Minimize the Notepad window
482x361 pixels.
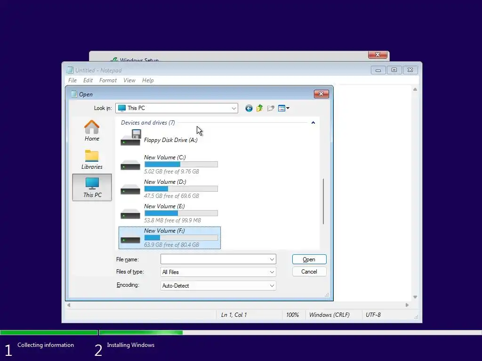pyautogui.click(x=378, y=70)
